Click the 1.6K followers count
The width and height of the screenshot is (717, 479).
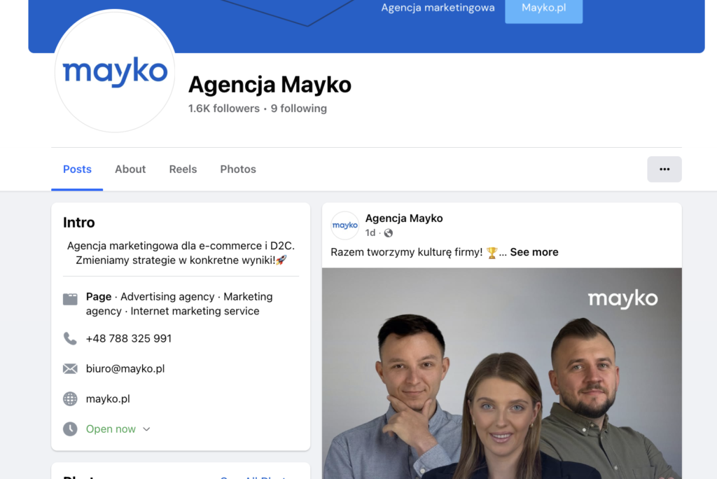click(224, 108)
